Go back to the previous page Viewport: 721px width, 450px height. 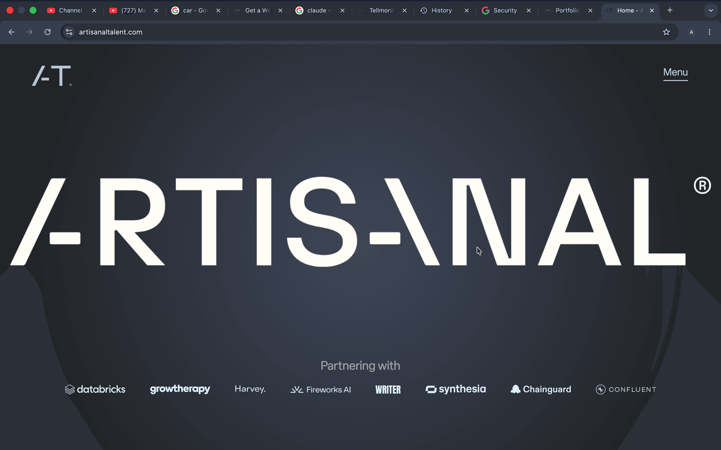point(12,32)
